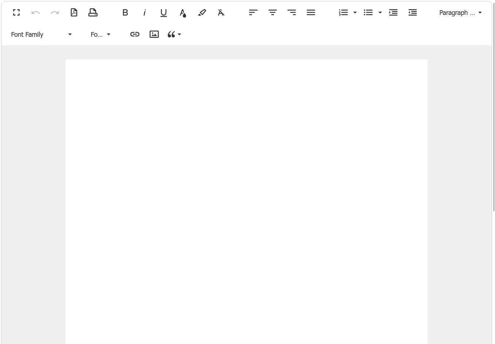Toggle bold formatting
The width and height of the screenshot is (495, 344).
pos(125,12)
